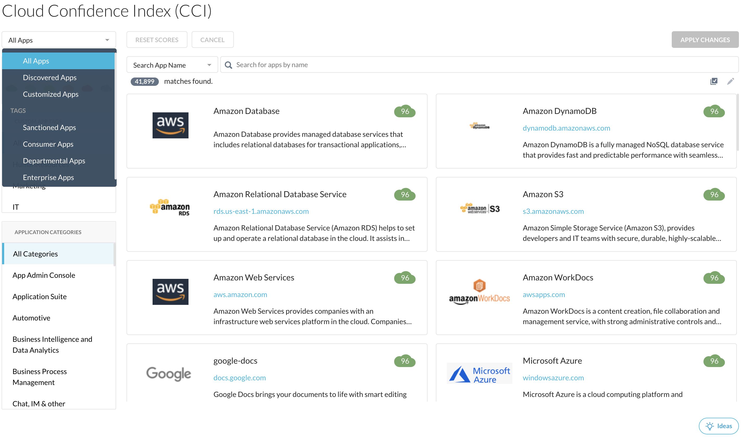Click Microsoft Azure score 96 cloud
Image resolution: width=741 pixels, height=437 pixels.
(x=714, y=361)
